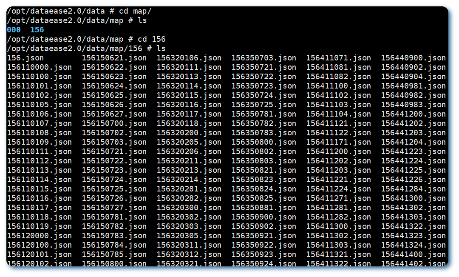The width and height of the screenshot is (459, 277).
Task: Click on 156110109.json
Action: pyautogui.click(x=40, y=143)
